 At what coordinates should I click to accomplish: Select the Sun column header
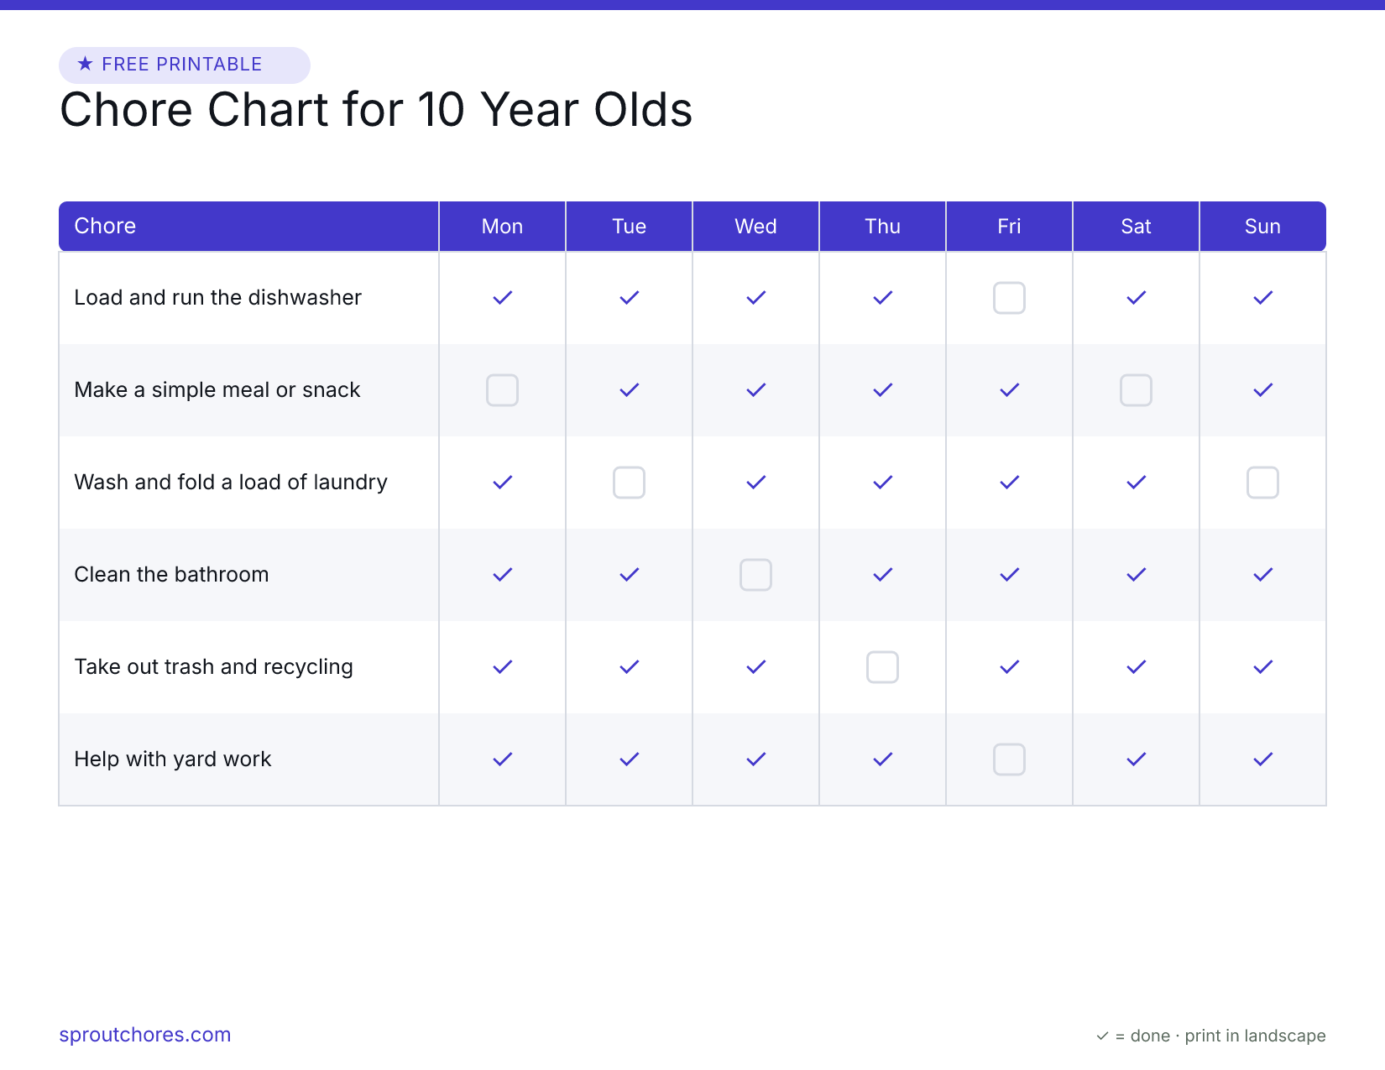[x=1262, y=226]
